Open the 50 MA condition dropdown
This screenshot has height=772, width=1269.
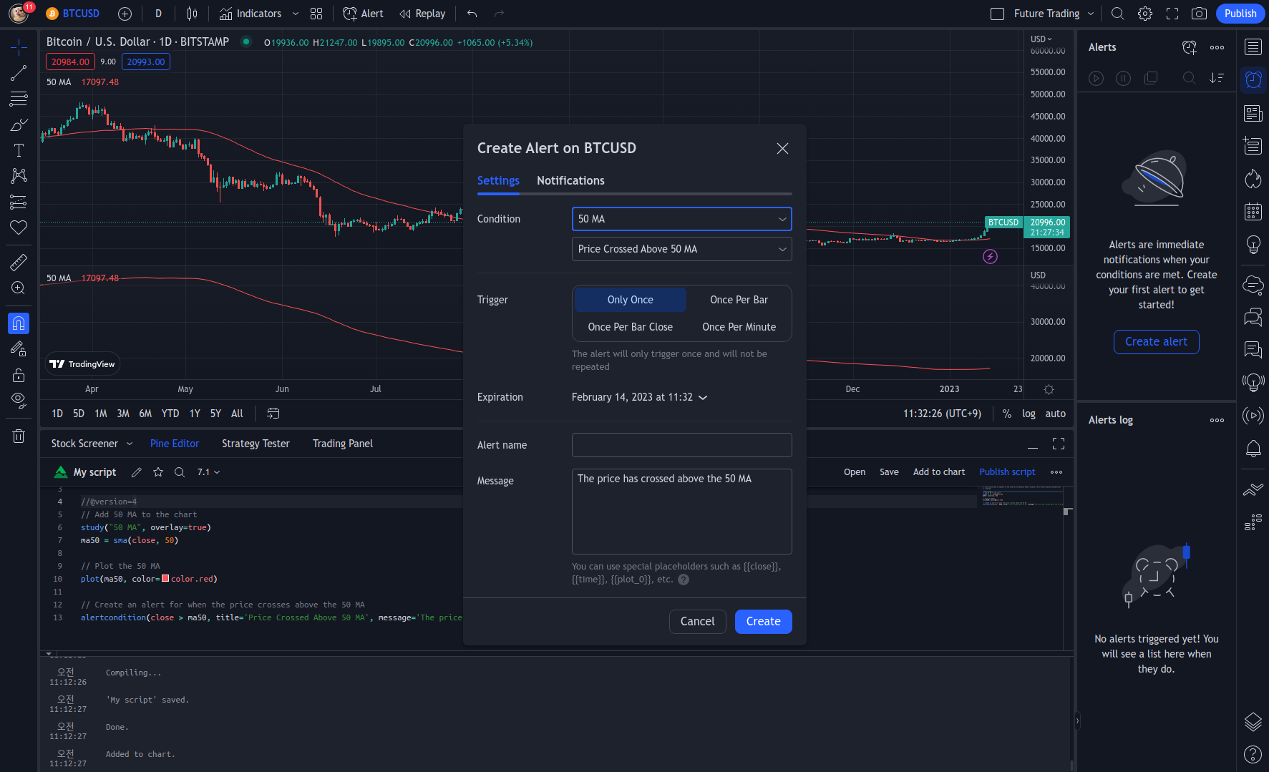click(x=681, y=219)
